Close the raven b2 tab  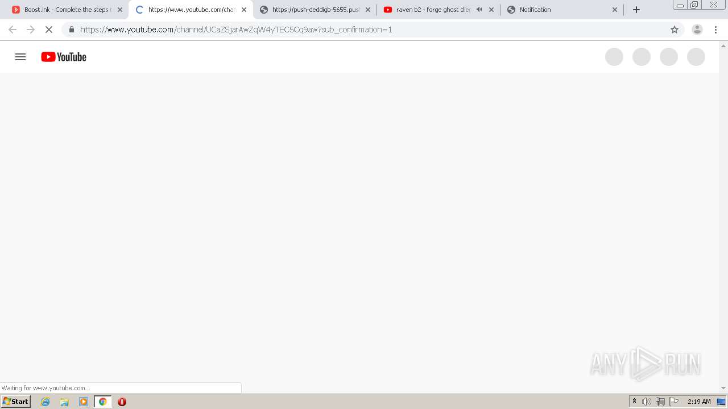491,10
